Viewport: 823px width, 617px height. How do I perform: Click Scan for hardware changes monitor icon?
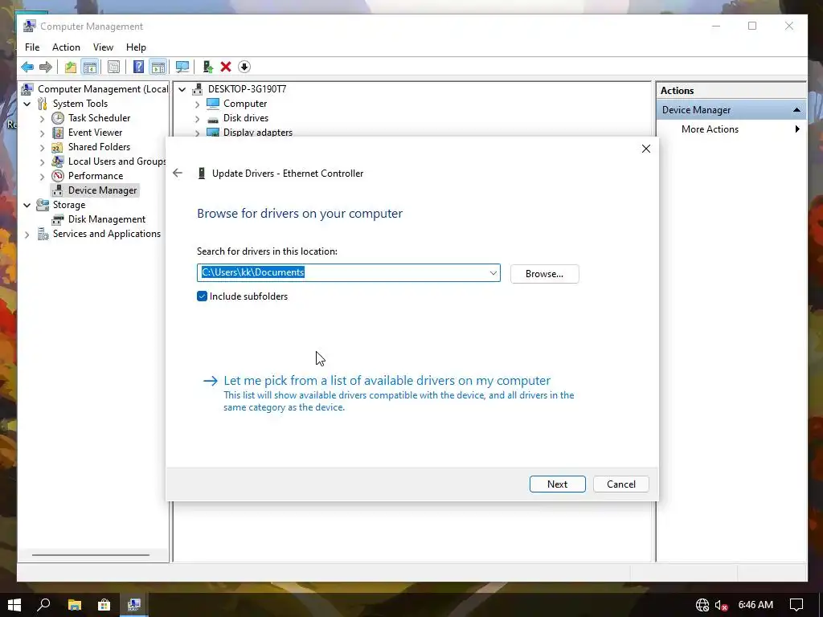click(182, 67)
